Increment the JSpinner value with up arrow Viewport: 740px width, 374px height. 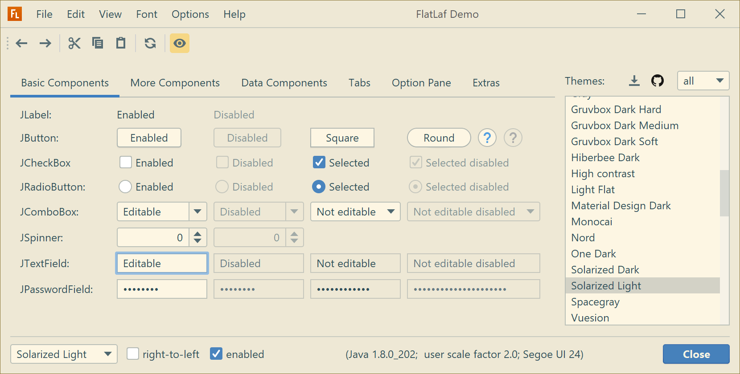[197, 233]
